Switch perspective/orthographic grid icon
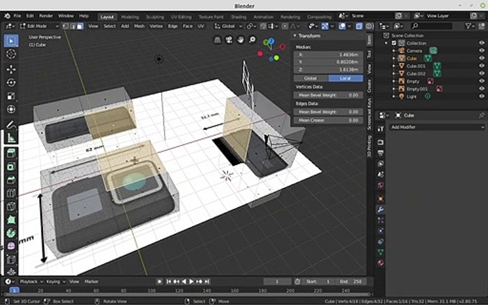The image size is (488, 305). click(217, 40)
